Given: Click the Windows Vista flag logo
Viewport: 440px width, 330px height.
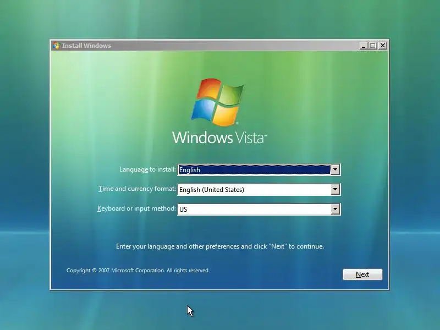Looking at the screenshot, I should (218, 102).
